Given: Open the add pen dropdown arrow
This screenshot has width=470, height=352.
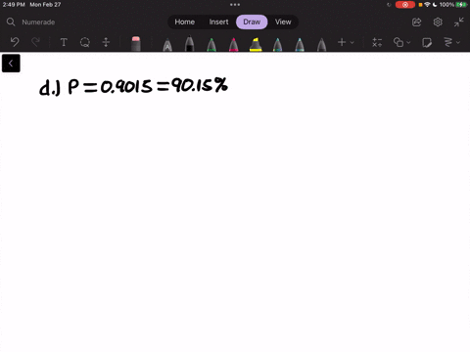Looking at the screenshot, I should (352, 42).
